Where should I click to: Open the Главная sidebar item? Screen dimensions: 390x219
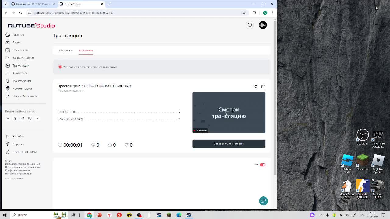(x=15, y=35)
